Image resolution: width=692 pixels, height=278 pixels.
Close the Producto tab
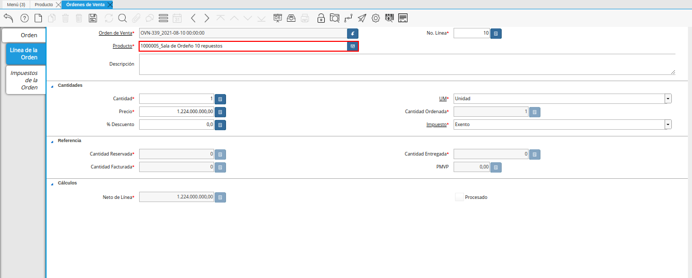pos(57,4)
